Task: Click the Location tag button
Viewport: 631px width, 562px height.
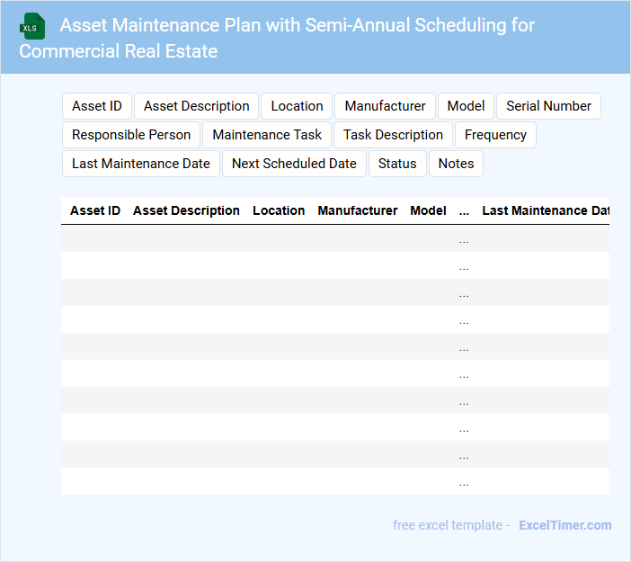Action: pos(297,106)
